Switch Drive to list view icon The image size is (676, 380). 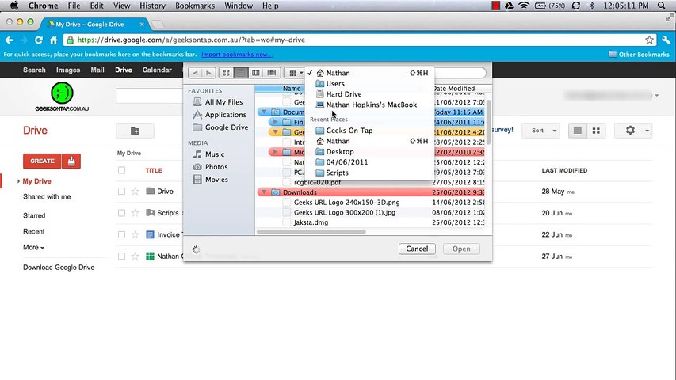[x=578, y=131]
